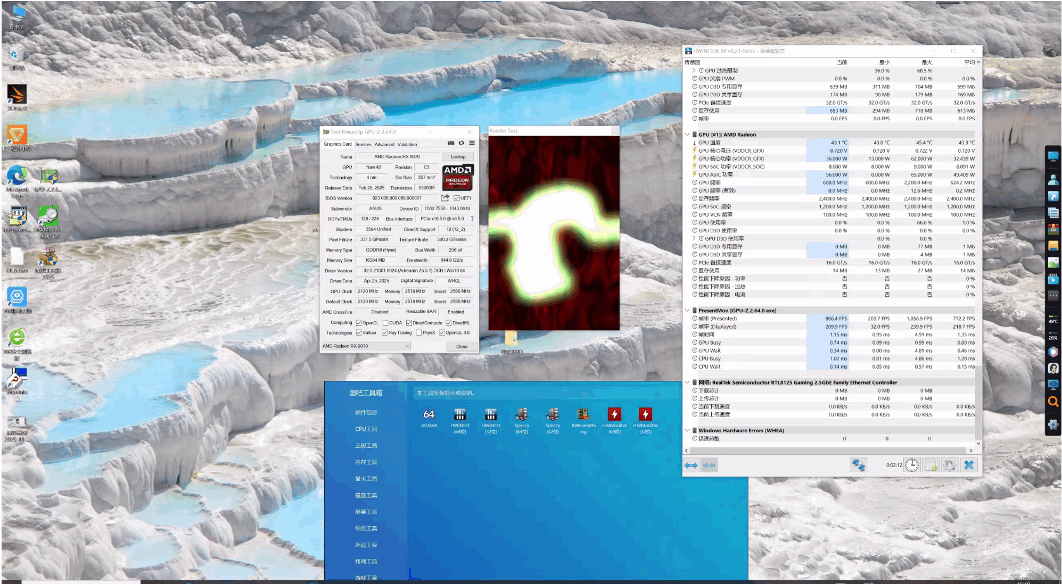Open the AMD Radeon RX 9070 dropdown
The height and width of the screenshot is (584, 1062).
point(366,346)
